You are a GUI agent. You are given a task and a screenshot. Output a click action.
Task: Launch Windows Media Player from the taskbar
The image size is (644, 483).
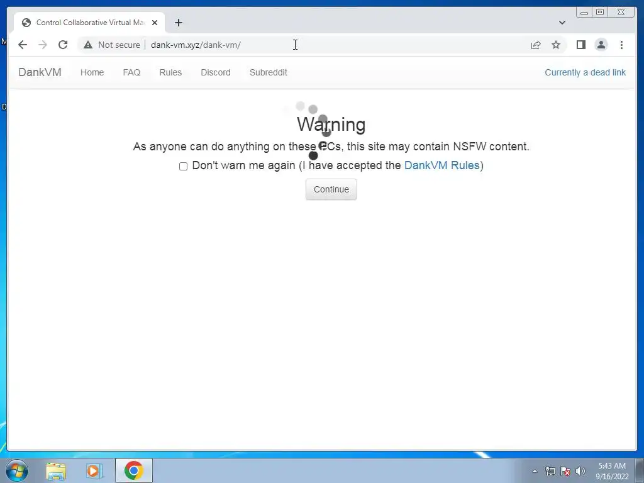click(94, 470)
